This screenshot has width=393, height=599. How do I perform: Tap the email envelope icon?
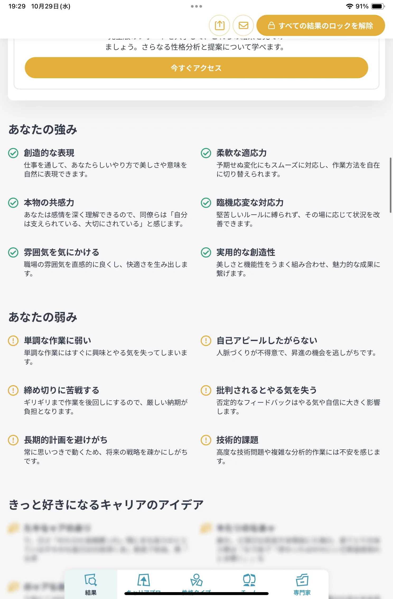243,25
